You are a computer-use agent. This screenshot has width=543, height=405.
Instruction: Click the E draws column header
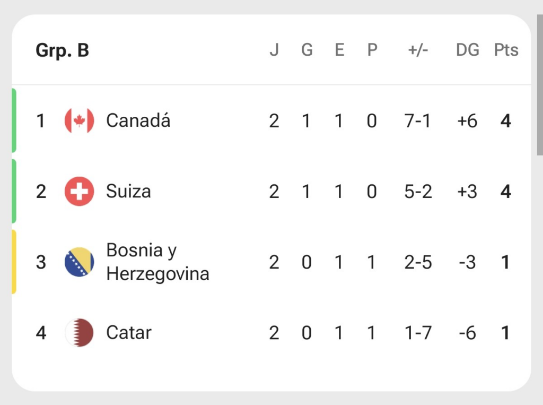tap(339, 50)
